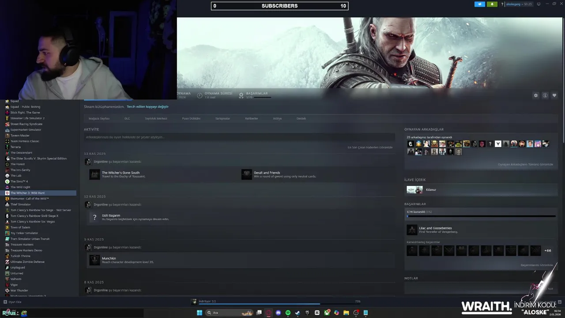Open Windows Start menu
Viewport: 565px width, 318px height.
click(x=200, y=313)
